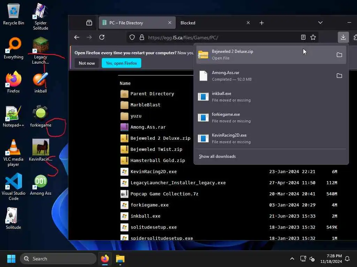The image size is (357, 267).
Task: Show Bejeweled 2 Deluxe.zip in folder
Action: 339,55
